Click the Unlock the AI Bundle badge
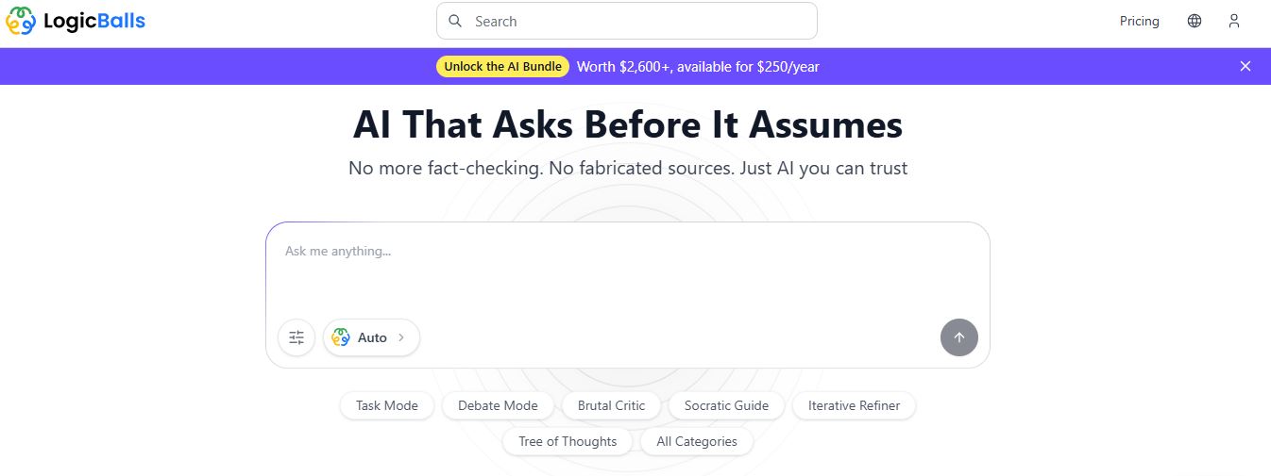Screen dimensions: 1271x476 [502, 66]
